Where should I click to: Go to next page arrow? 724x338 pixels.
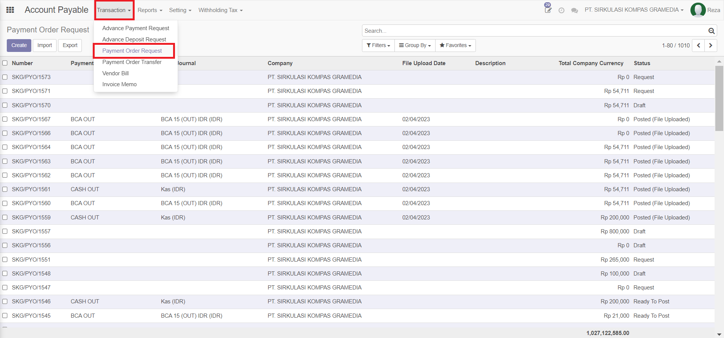711,46
